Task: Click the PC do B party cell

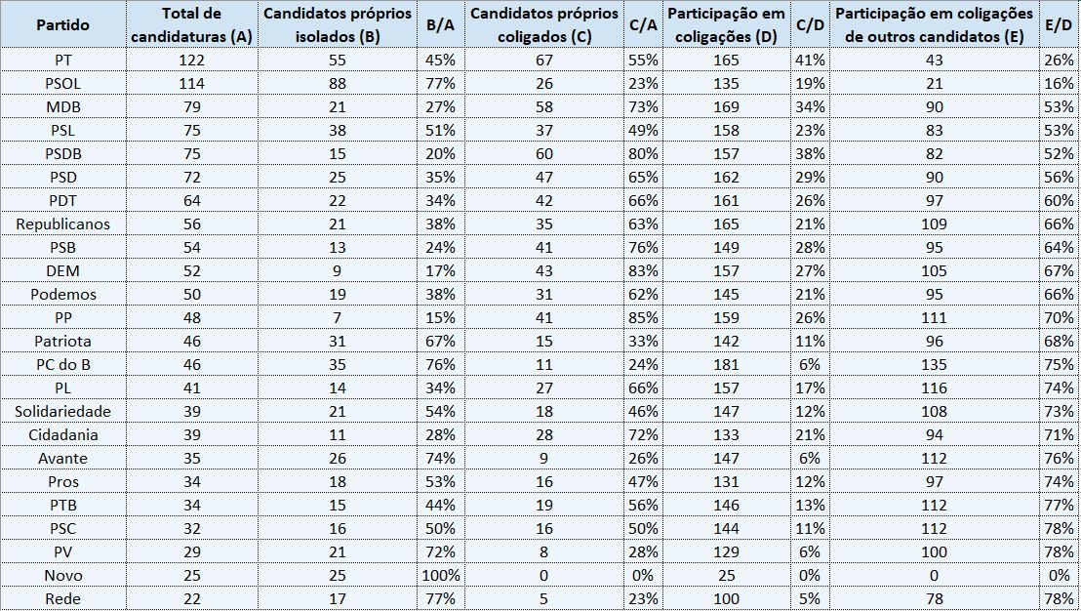Action: [x=63, y=364]
